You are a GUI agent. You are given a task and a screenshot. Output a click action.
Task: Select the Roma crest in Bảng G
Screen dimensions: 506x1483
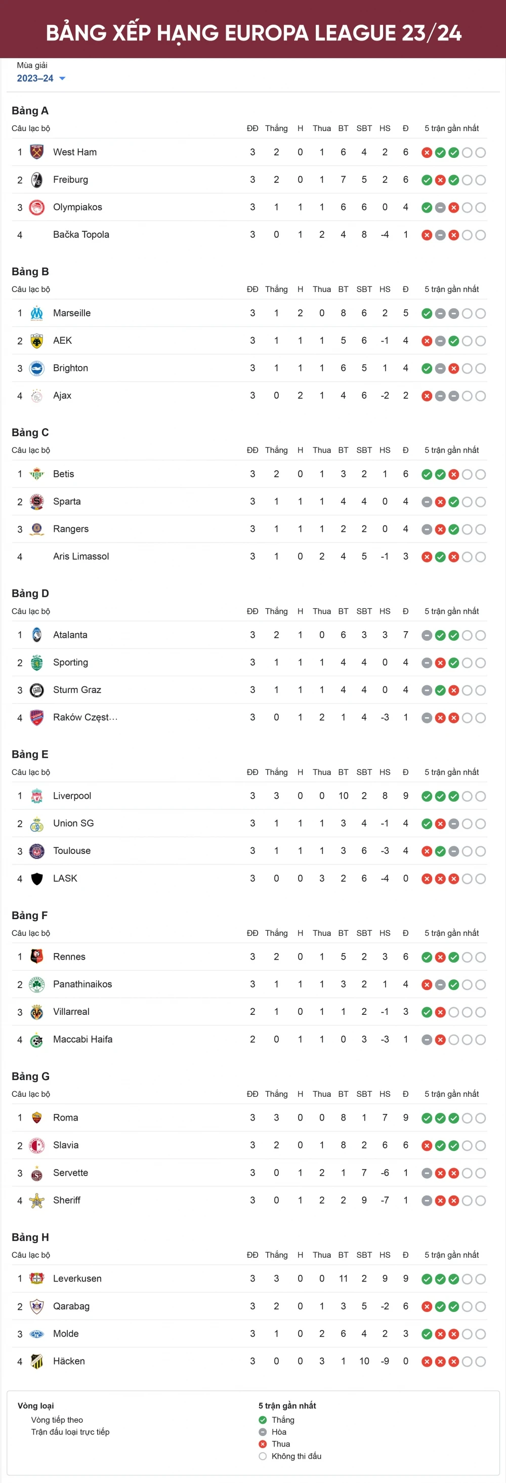click(x=36, y=1118)
